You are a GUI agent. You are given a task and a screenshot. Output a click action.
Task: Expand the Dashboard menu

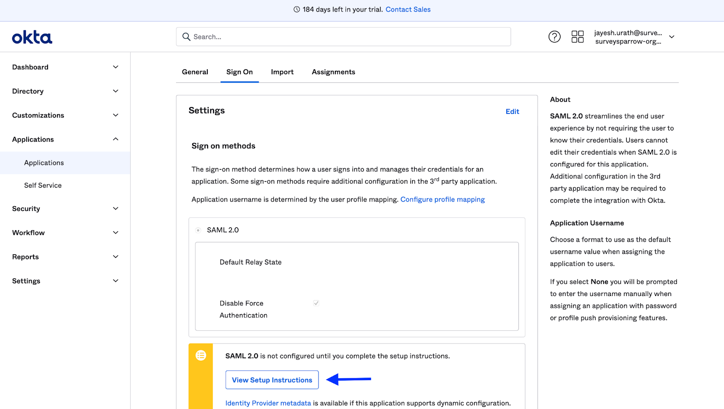tap(65, 67)
